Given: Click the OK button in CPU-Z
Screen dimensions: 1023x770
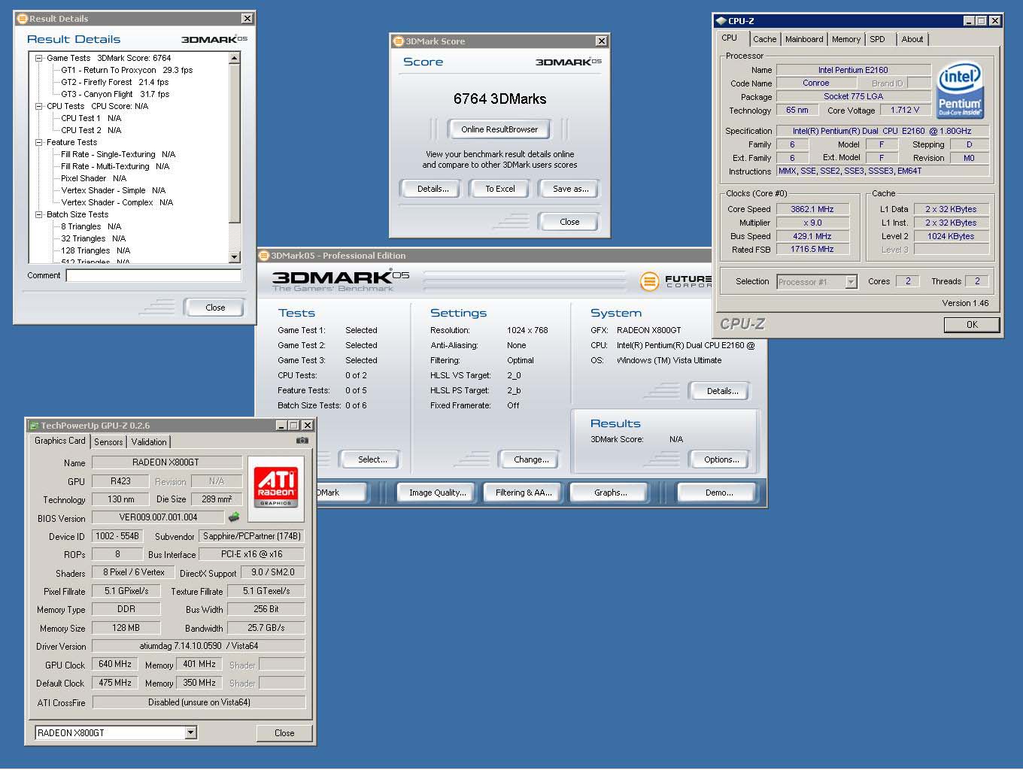Looking at the screenshot, I should click(x=972, y=325).
